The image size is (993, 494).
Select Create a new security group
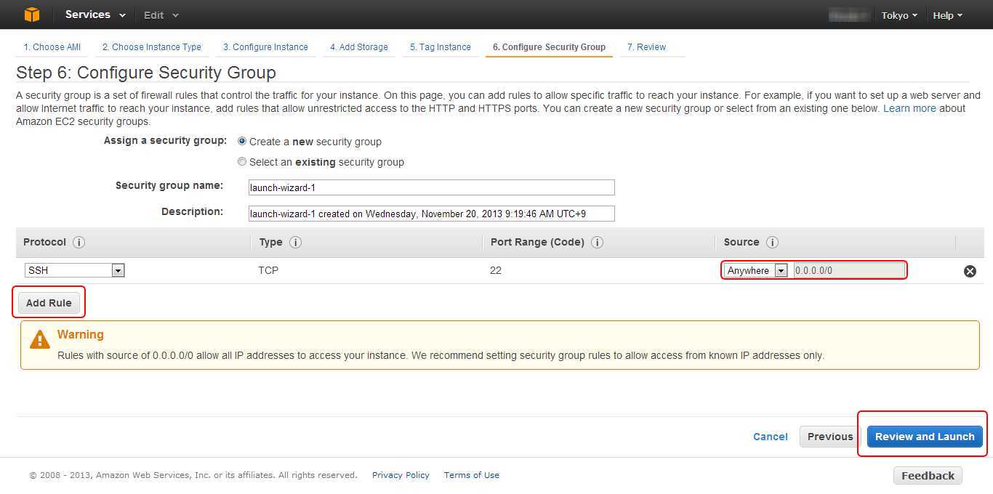242,142
